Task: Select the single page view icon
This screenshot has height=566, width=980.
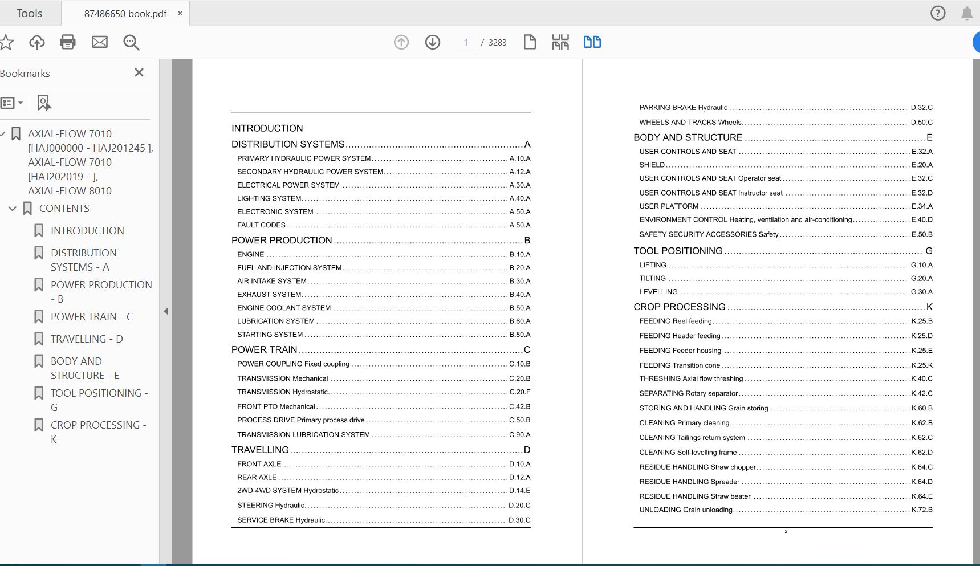Action: tap(530, 42)
